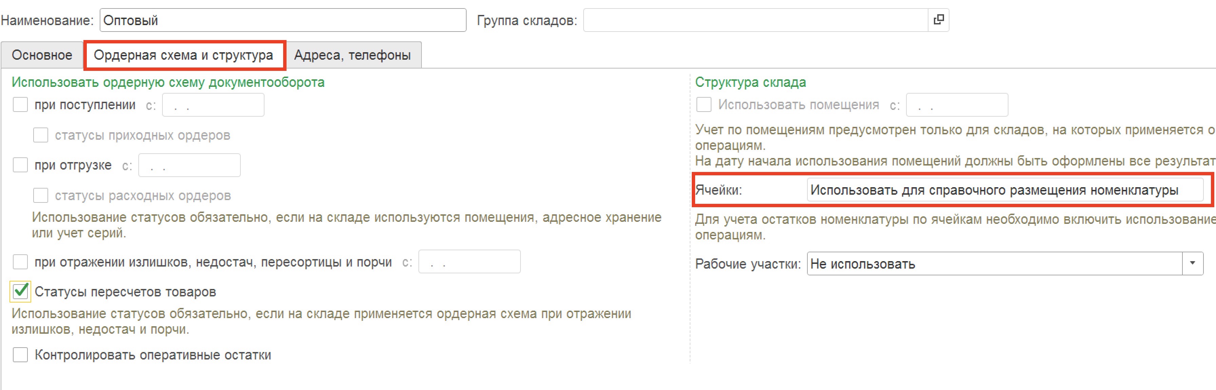This screenshot has width=1216, height=390.
Task: Click date field beside Использовать помещения
Action: (957, 105)
